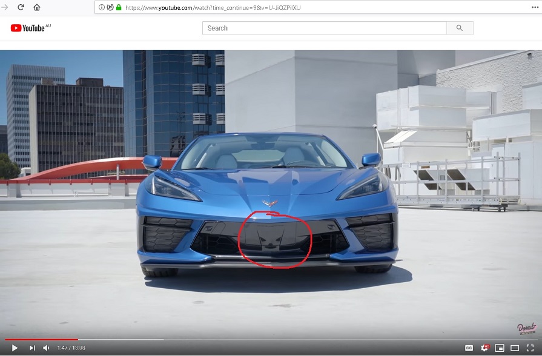Enable miniplayer mode
This screenshot has height=356, width=542.
tap(499, 348)
